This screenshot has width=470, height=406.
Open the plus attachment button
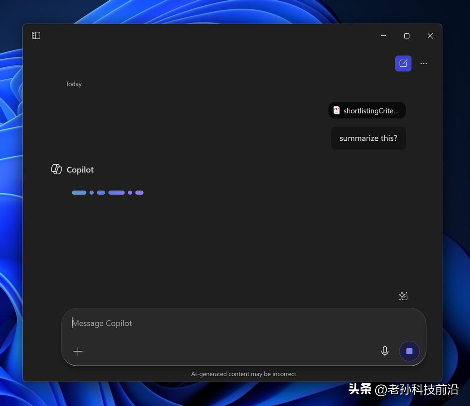coord(78,351)
